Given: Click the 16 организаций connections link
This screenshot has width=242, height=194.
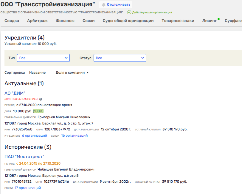Looking at the screenshot, I should pyautogui.click(x=74, y=135).
